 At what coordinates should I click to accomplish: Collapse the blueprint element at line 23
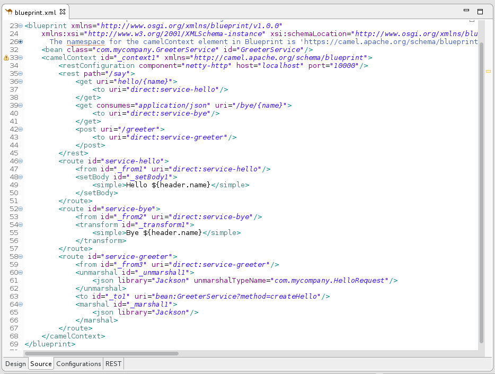coord(21,26)
